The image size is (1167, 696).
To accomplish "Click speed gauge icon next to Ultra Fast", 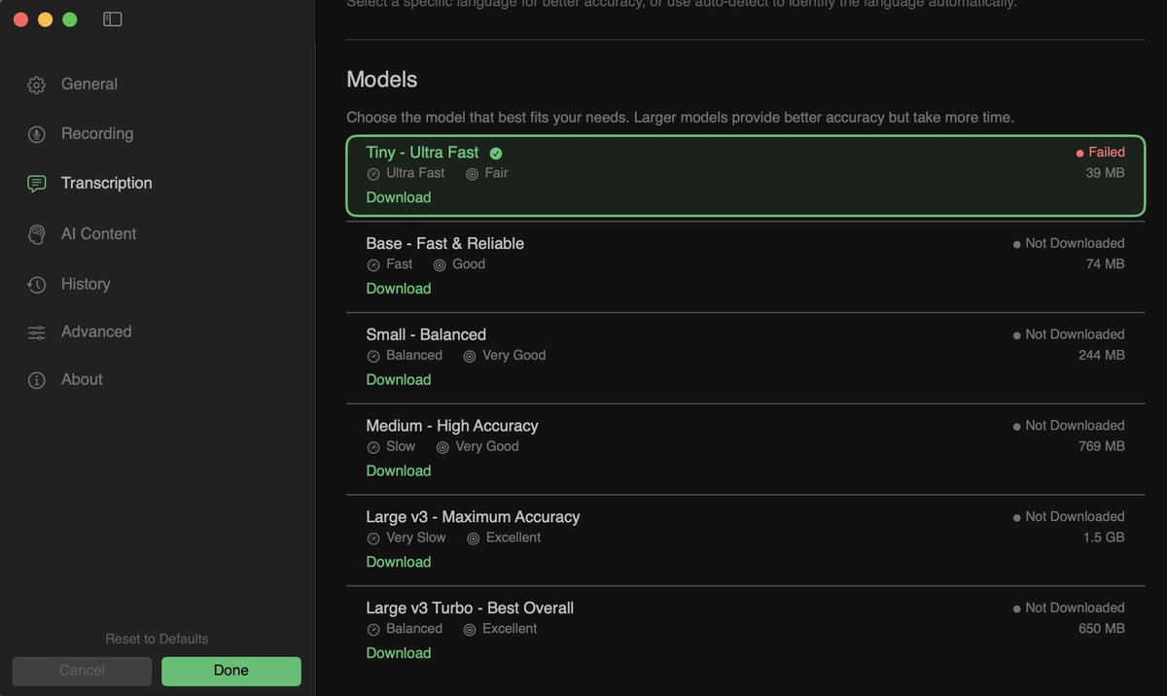I will [373, 174].
